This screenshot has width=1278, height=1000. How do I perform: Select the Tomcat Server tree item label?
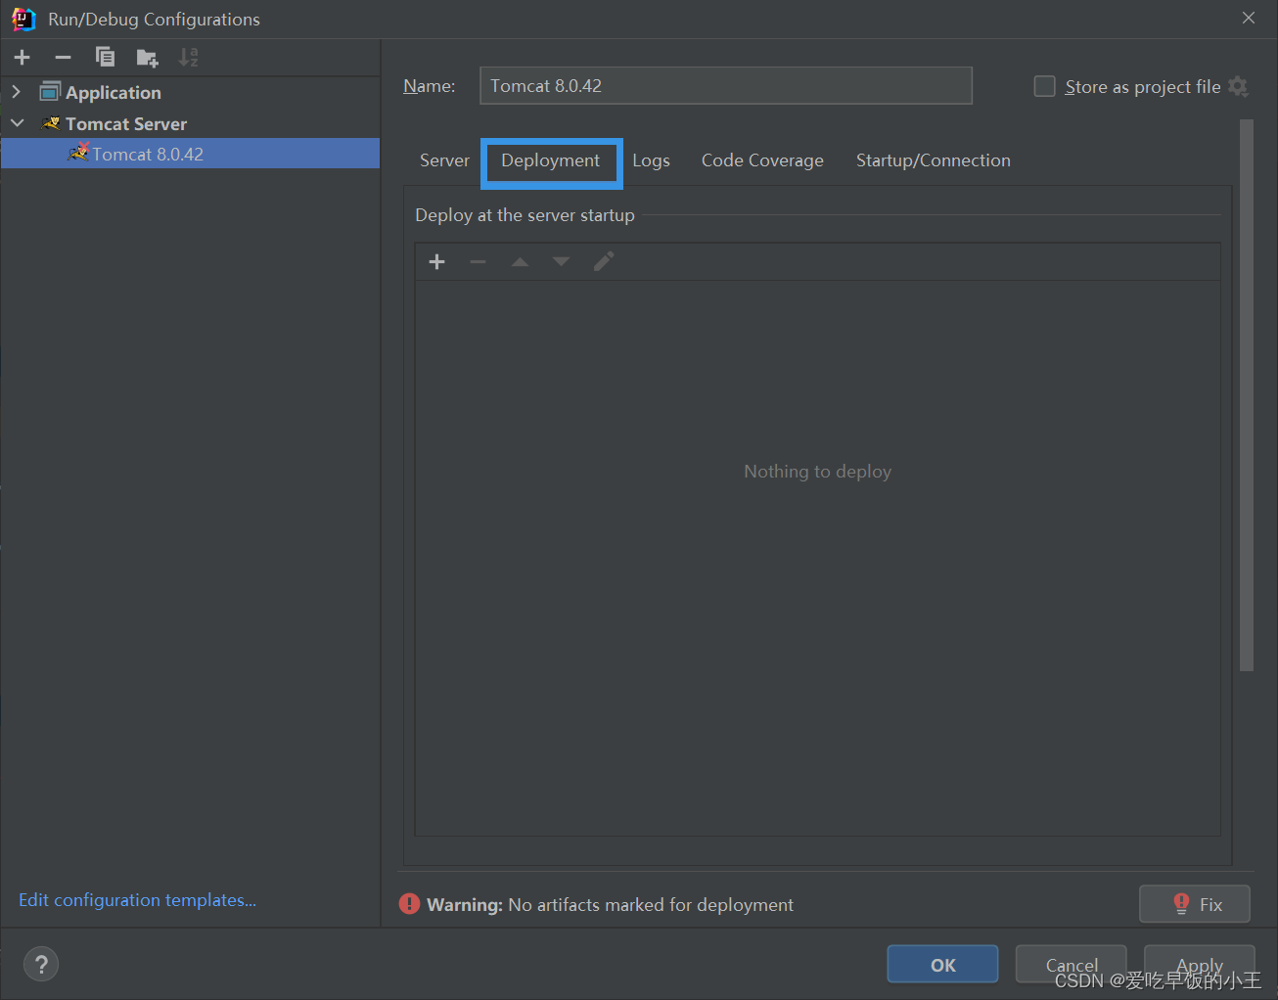point(126,124)
